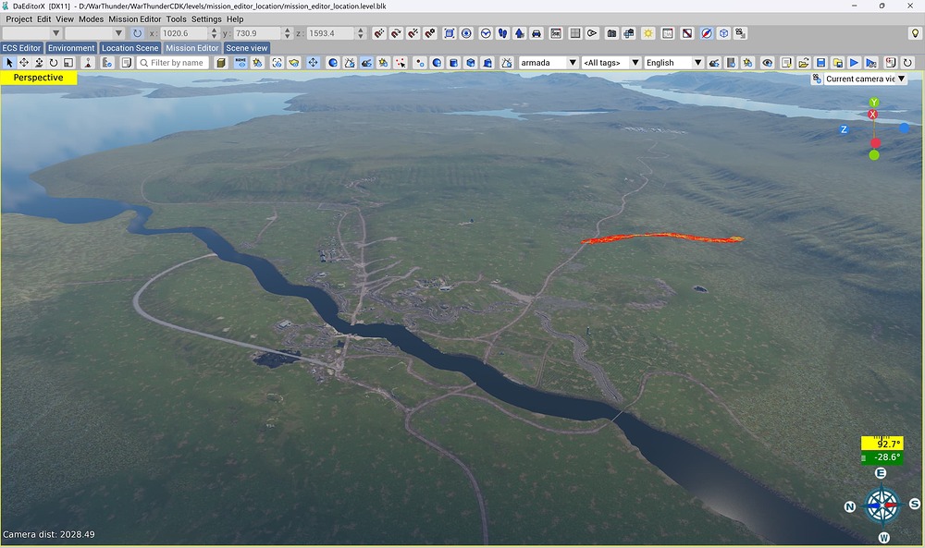
Task: Click the yellow box object icon
Action: tap(221, 63)
